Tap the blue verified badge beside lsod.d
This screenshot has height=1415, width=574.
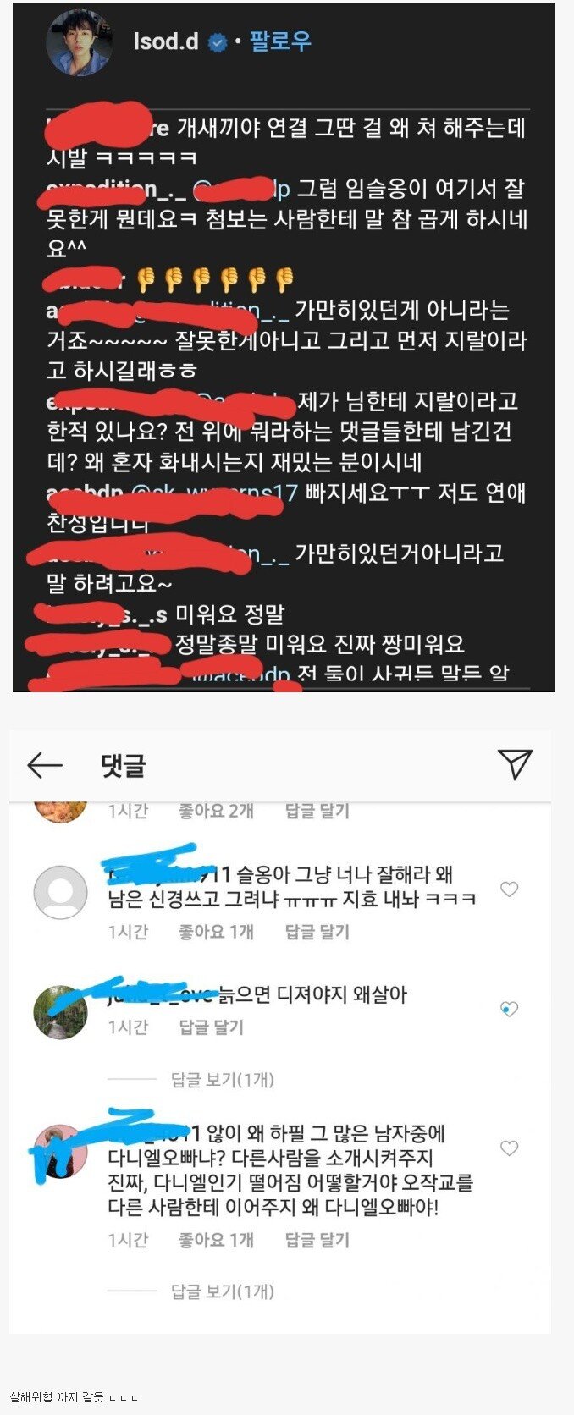point(218,42)
